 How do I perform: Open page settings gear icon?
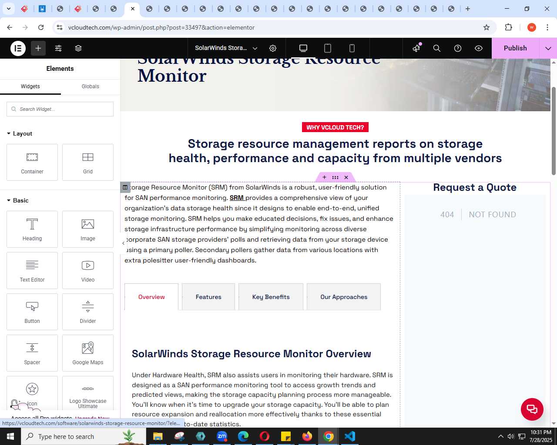click(x=273, y=48)
